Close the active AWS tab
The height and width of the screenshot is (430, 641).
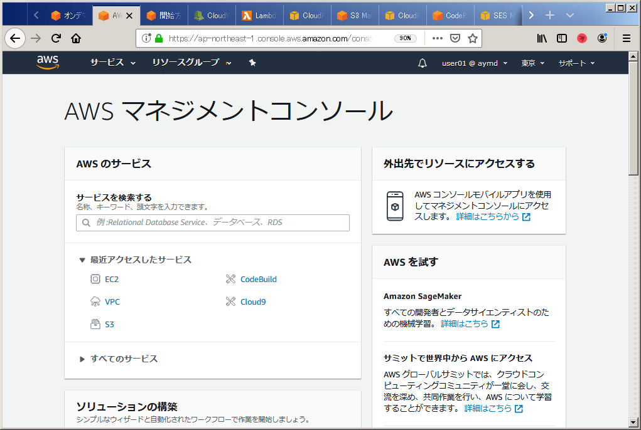129,16
